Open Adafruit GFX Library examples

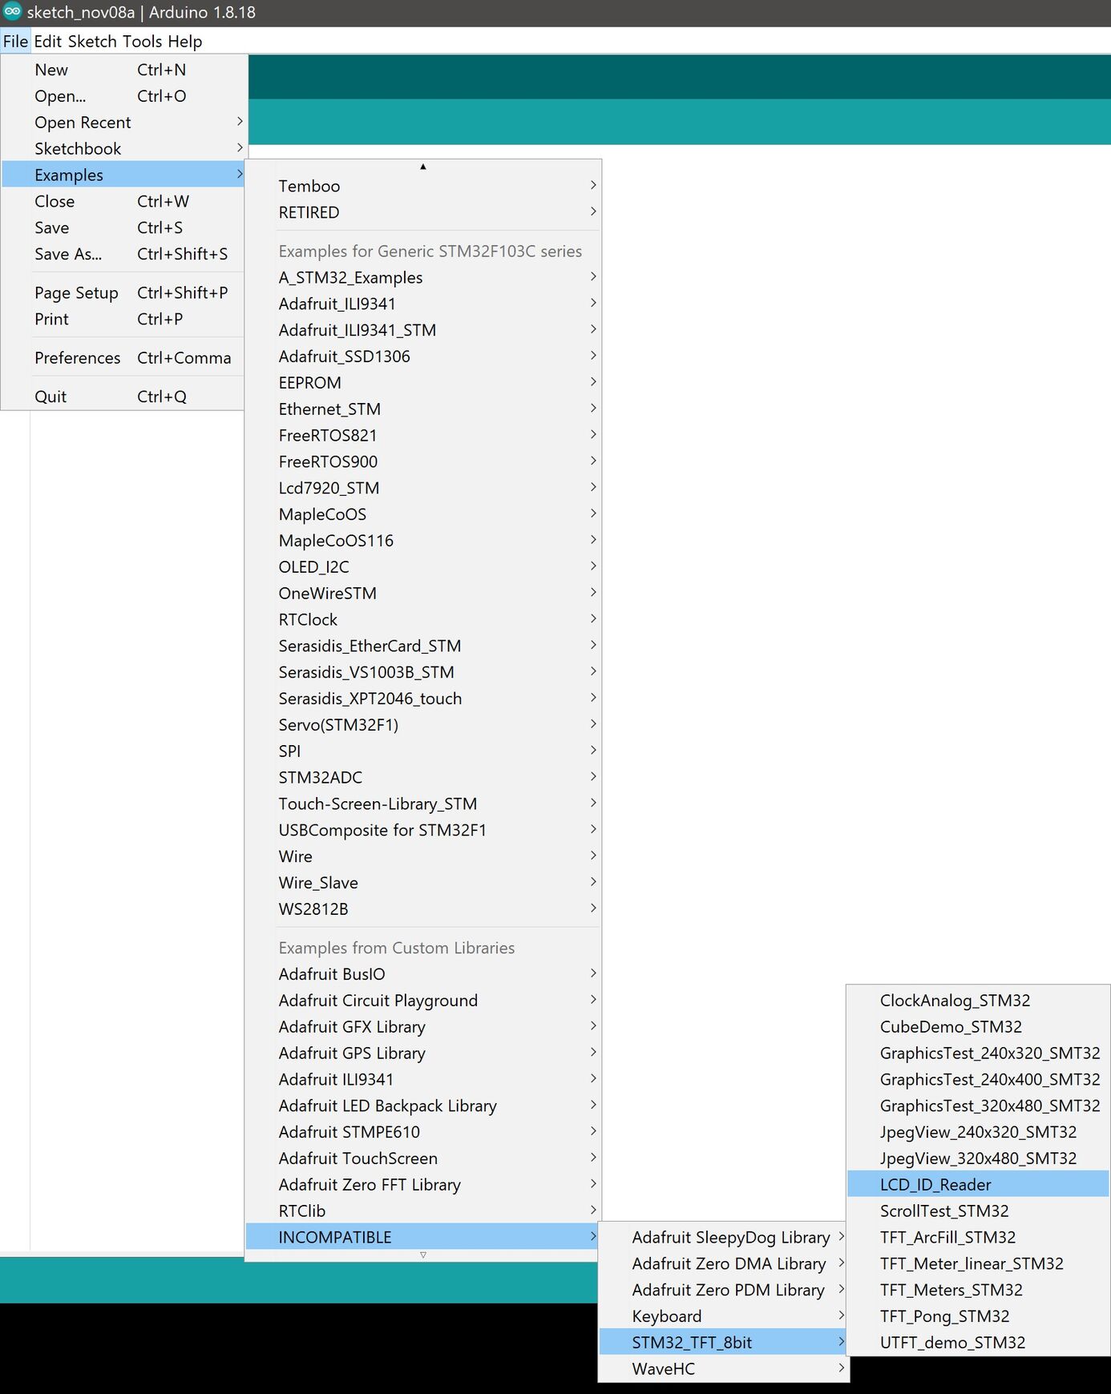click(422, 1027)
